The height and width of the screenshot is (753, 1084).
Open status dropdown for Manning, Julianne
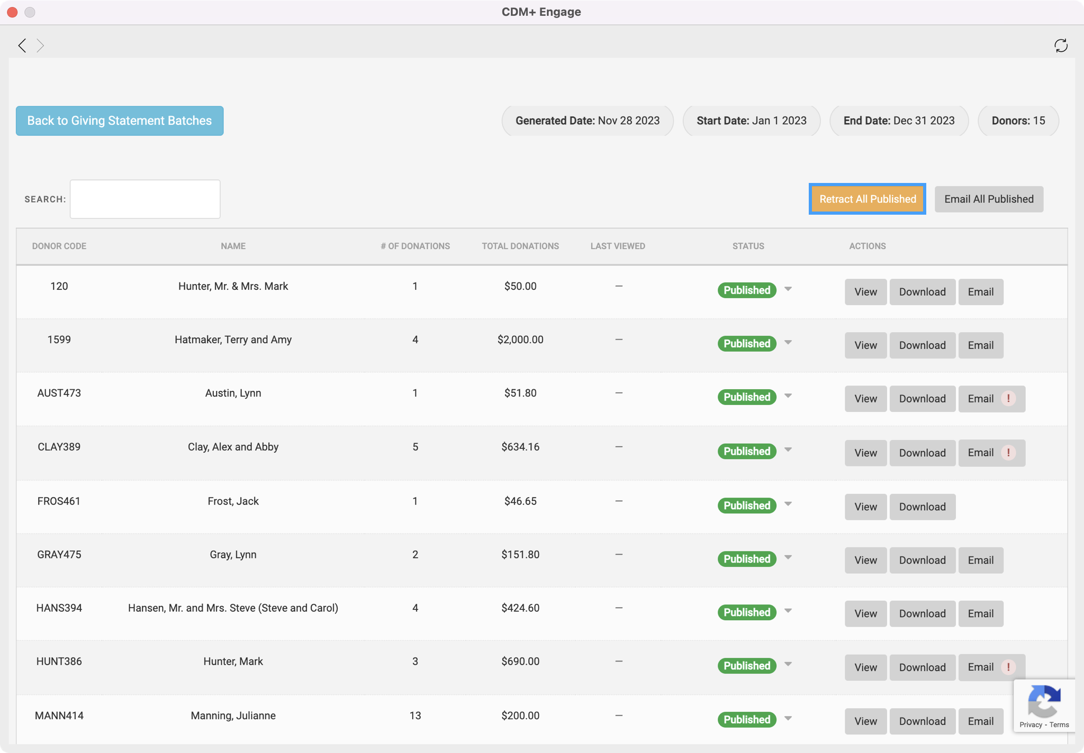click(x=788, y=719)
